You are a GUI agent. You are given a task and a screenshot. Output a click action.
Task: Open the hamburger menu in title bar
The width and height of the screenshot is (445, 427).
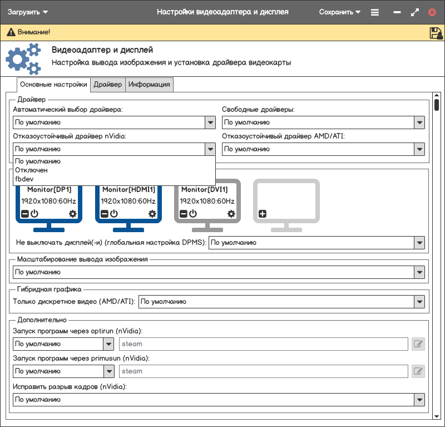[375, 12]
